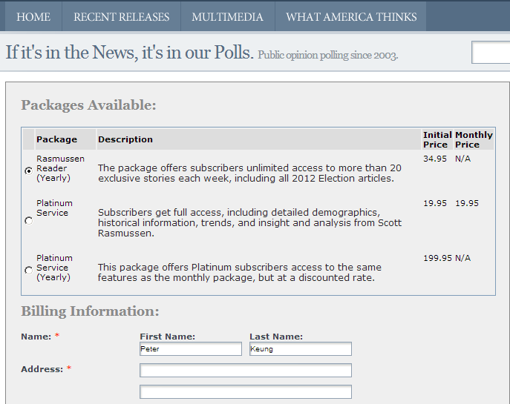Open WHAT AMERICA THINKS section
The height and width of the screenshot is (404, 510).
click(x=351, y=17)
